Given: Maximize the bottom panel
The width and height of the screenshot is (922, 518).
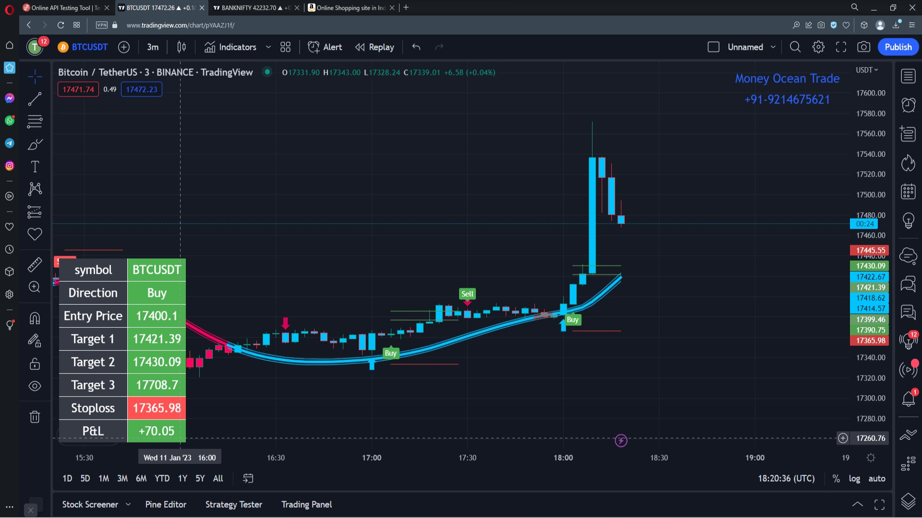Looking at the screenshot, I should (x=879, y=505).
